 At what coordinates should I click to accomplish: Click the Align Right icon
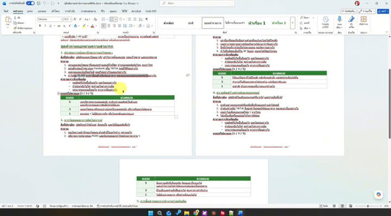click(114, 26)
